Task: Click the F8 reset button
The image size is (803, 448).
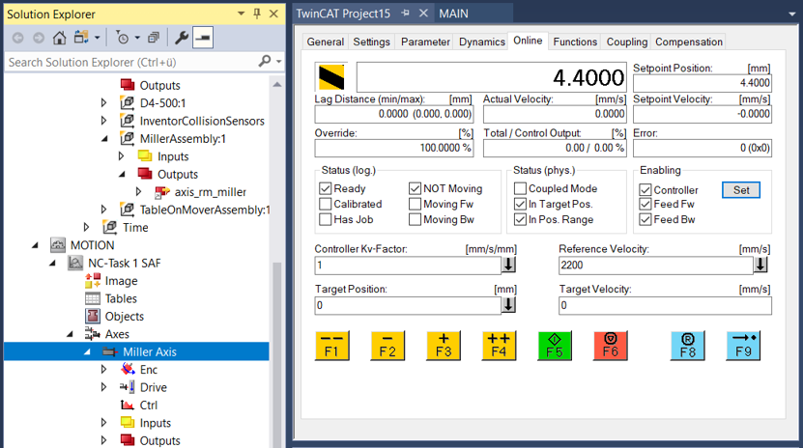Action: coord(688,346)
